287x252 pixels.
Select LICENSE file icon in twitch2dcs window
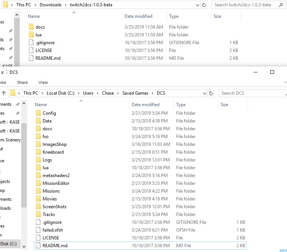tap(31, 50)
